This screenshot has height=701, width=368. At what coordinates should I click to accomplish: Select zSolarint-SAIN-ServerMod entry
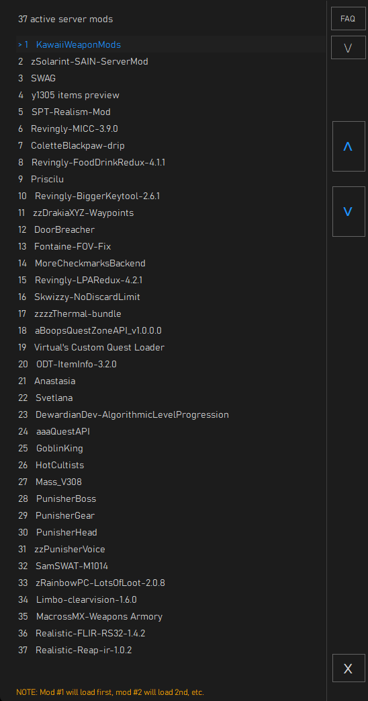point(171,61)
